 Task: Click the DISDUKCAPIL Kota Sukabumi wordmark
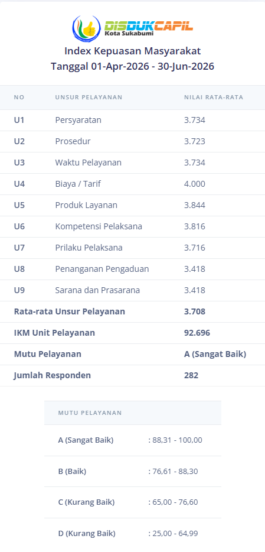pyautogui.click(x=149, y=28)
